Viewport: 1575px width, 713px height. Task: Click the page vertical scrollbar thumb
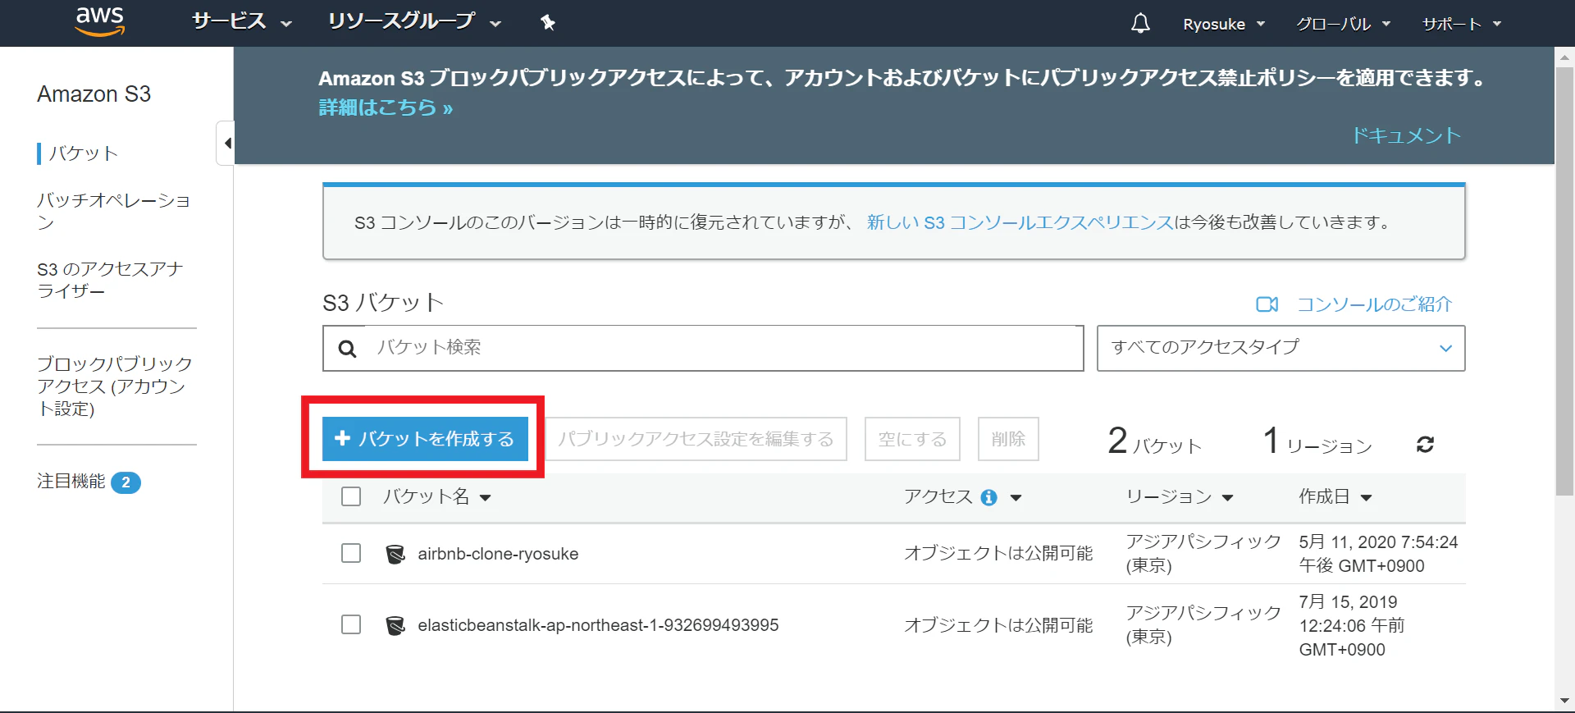pos(1564,281)
